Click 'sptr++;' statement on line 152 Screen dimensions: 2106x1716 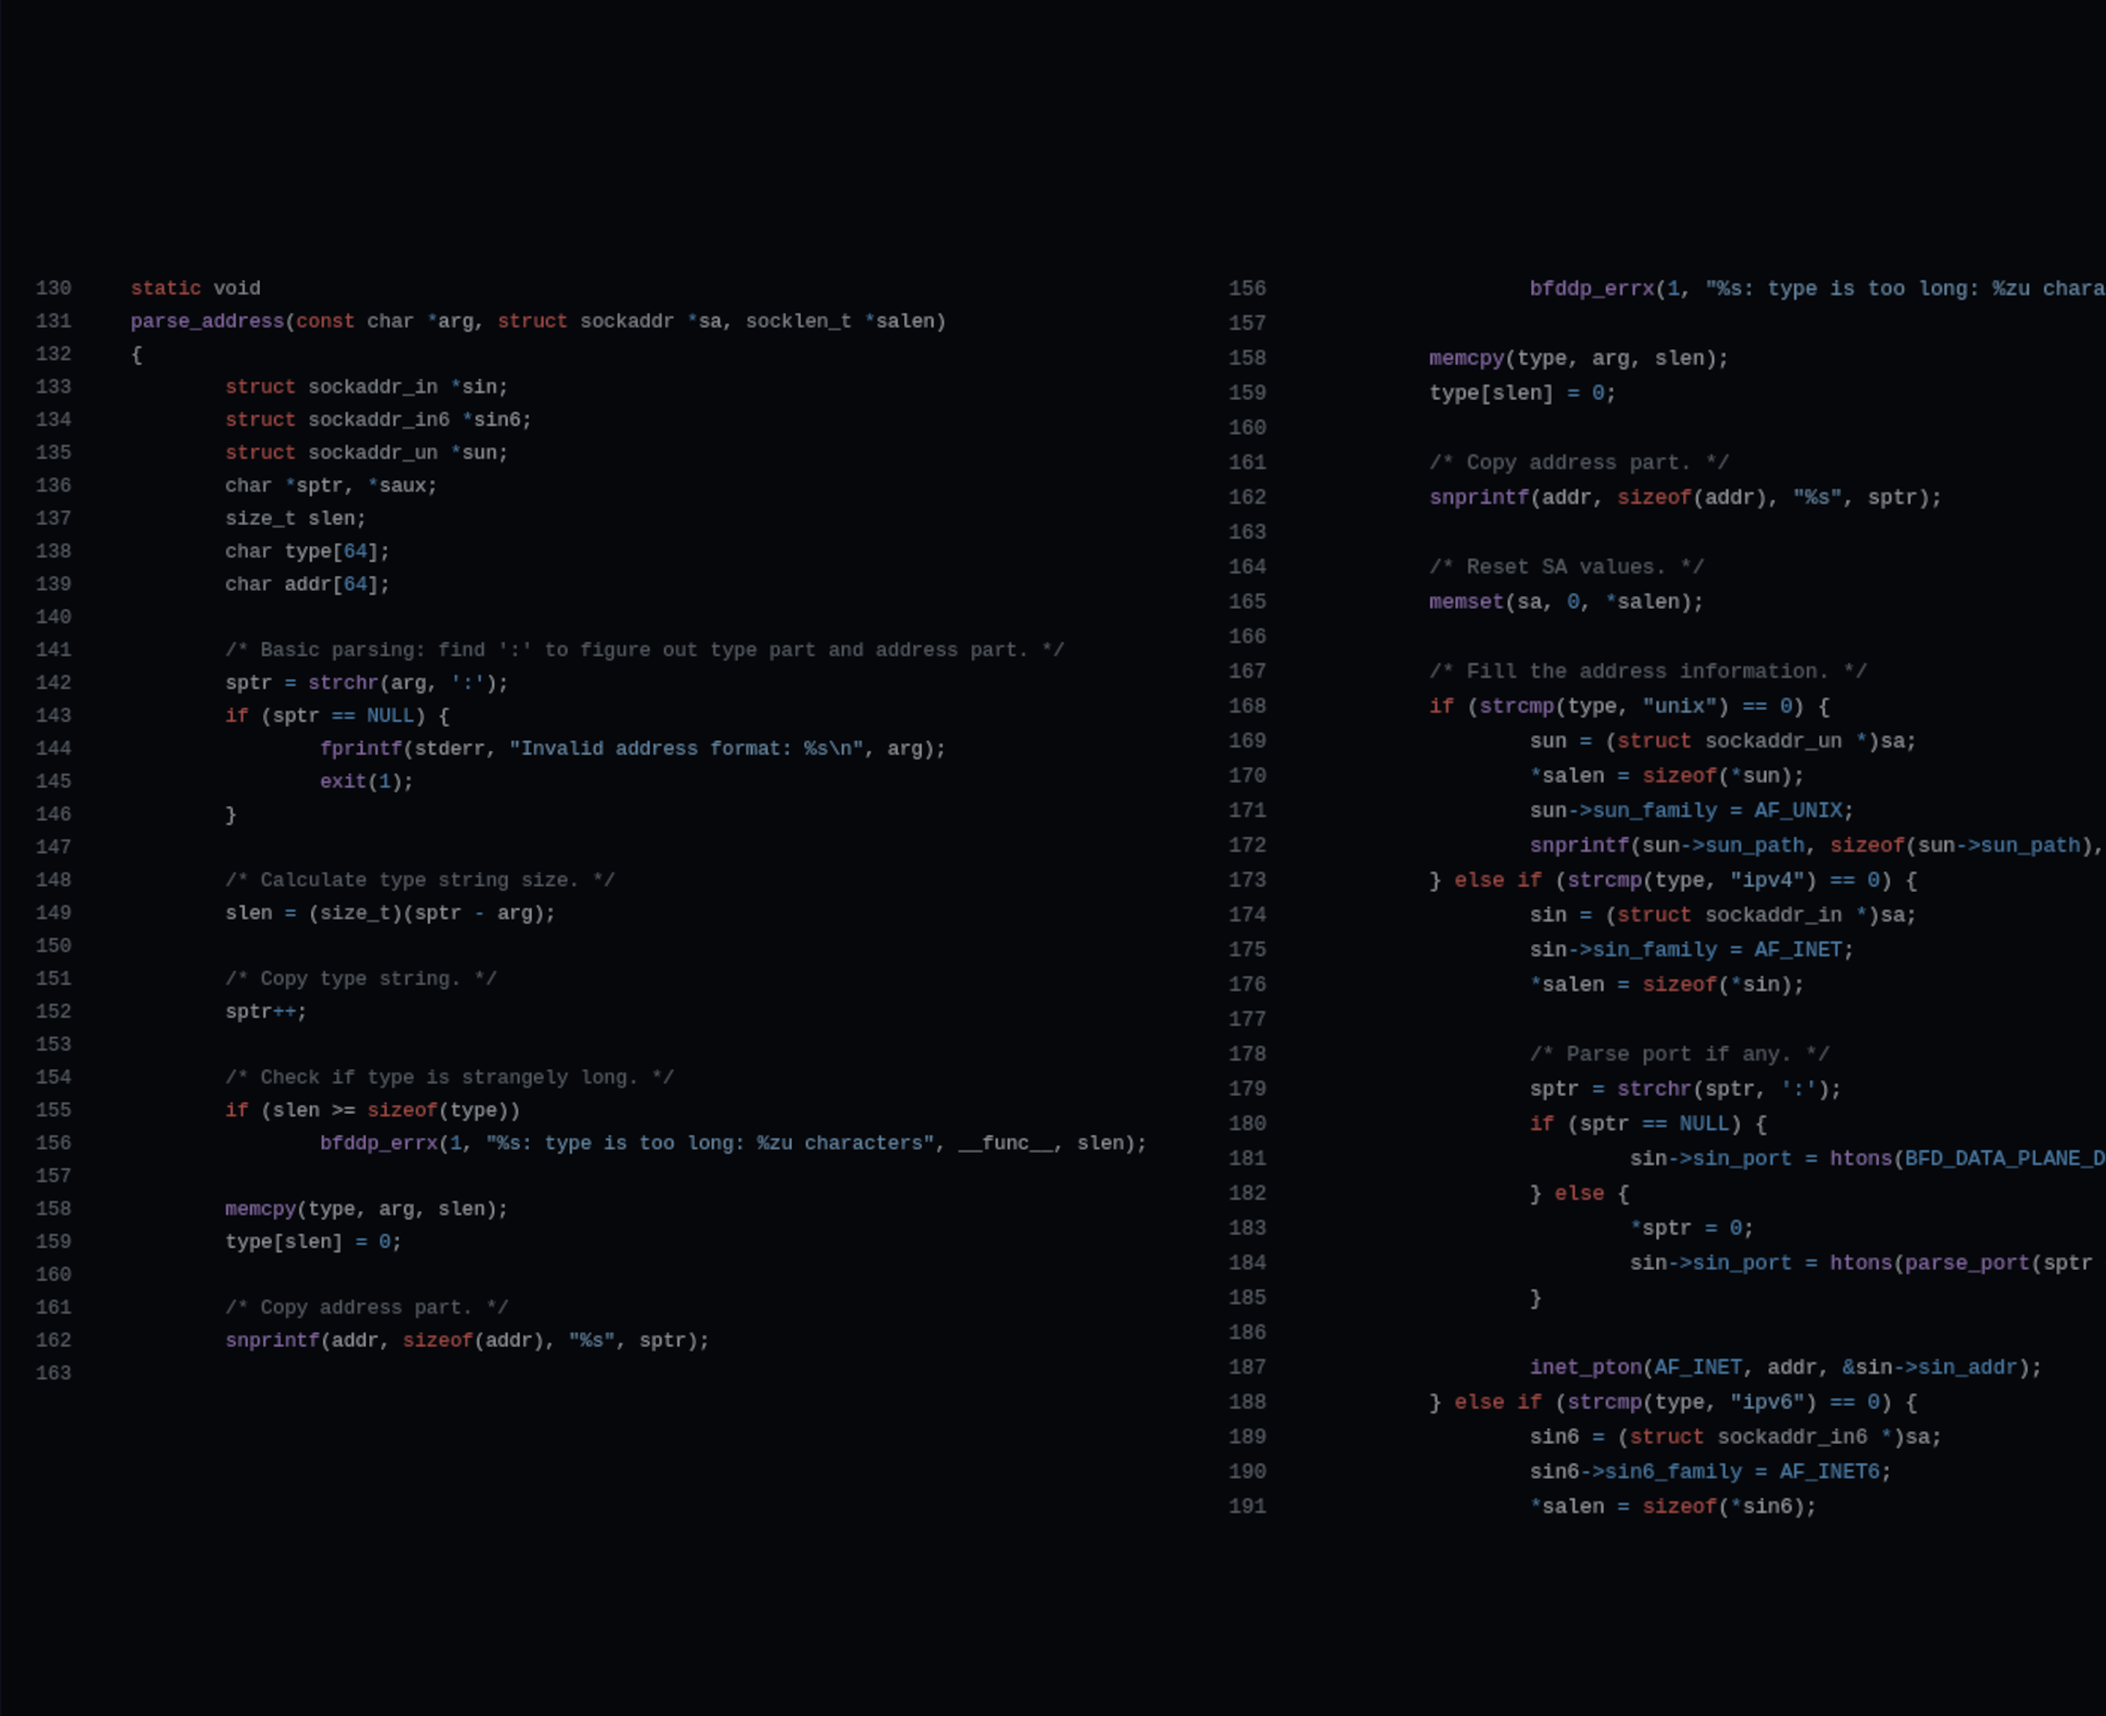click(266, 1012)
